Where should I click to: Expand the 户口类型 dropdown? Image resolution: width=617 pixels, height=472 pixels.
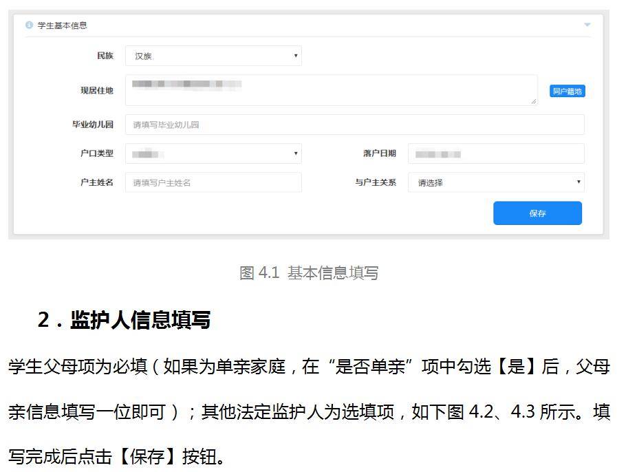pyautogui.click(x=213, y=153)
